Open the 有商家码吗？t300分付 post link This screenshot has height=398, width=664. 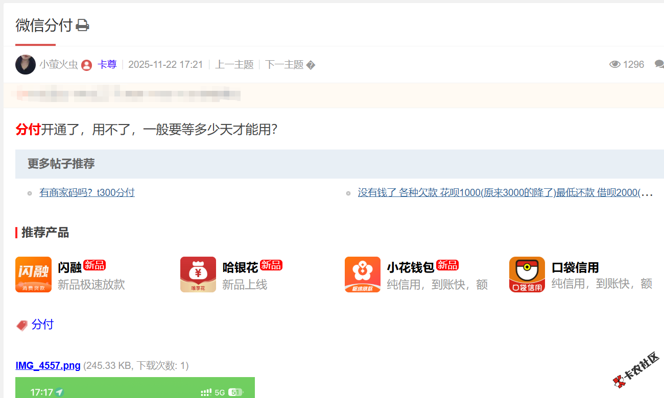click(87, 193)
